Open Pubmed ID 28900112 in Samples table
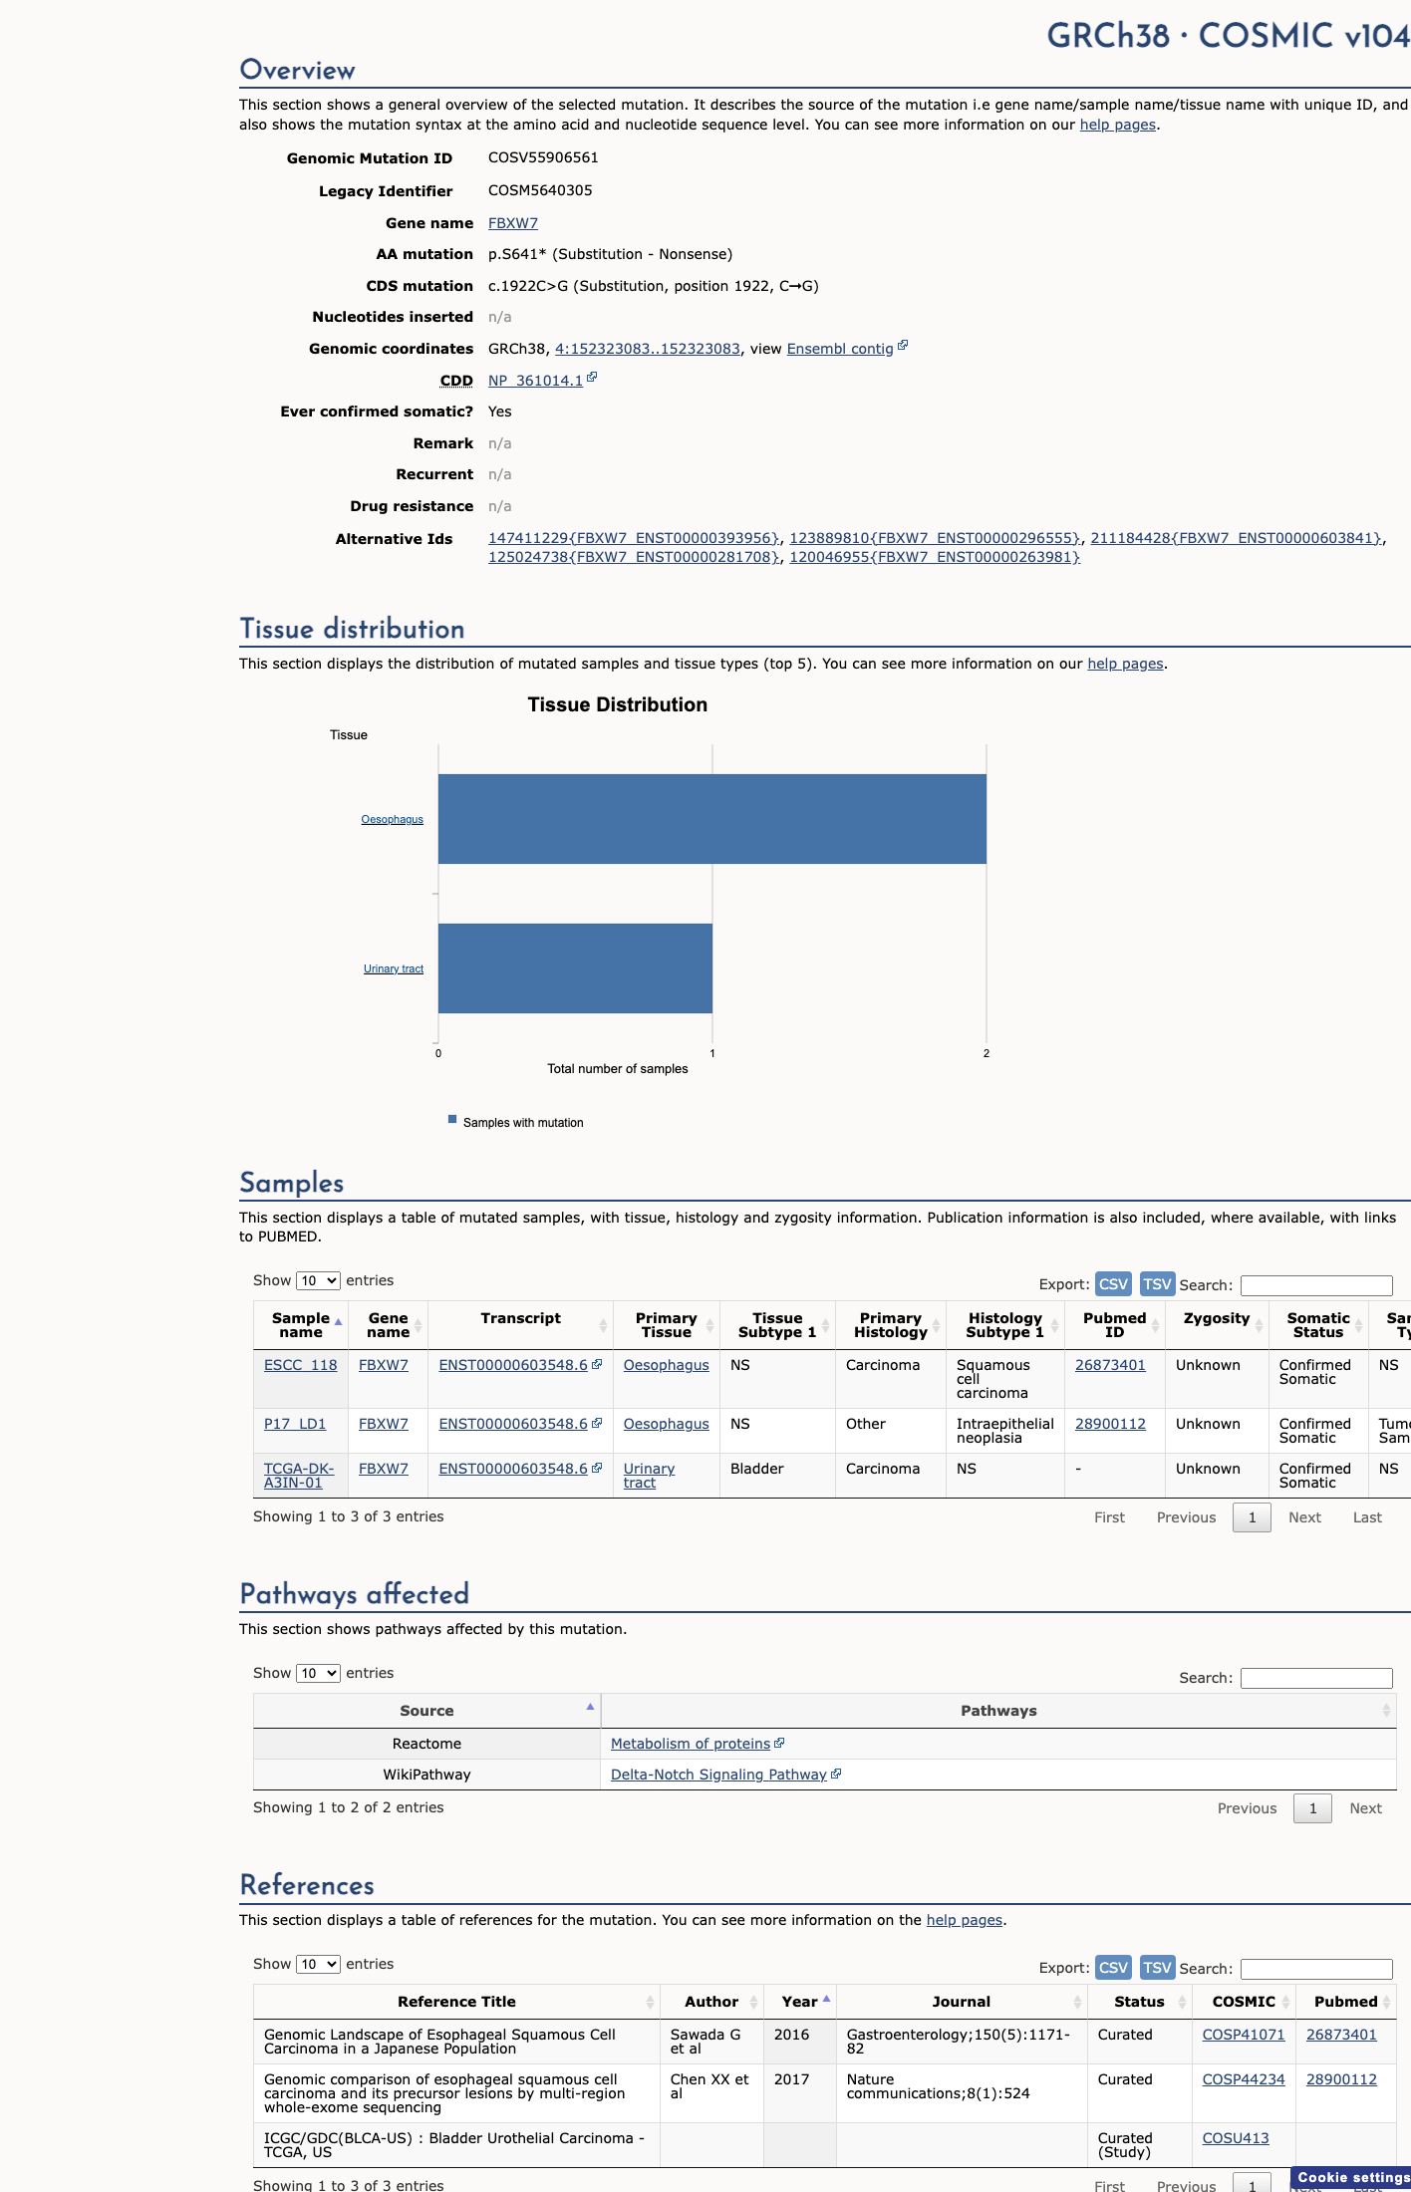Screen dimensions: 1411x2192 1110,1424
